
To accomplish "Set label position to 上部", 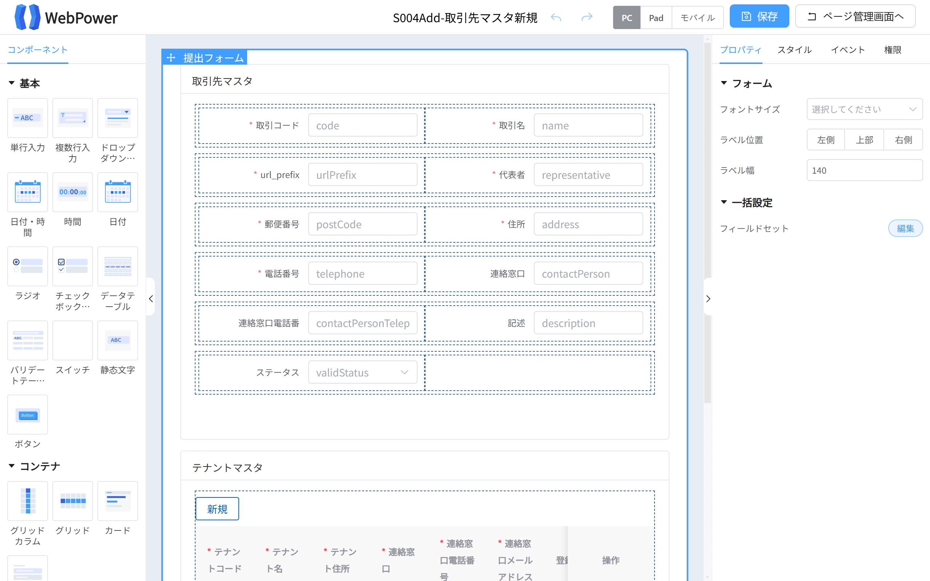I will click(864, 140).
